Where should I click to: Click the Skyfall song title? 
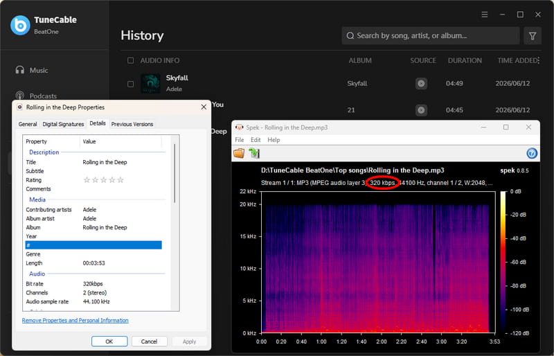click(177, 78)
